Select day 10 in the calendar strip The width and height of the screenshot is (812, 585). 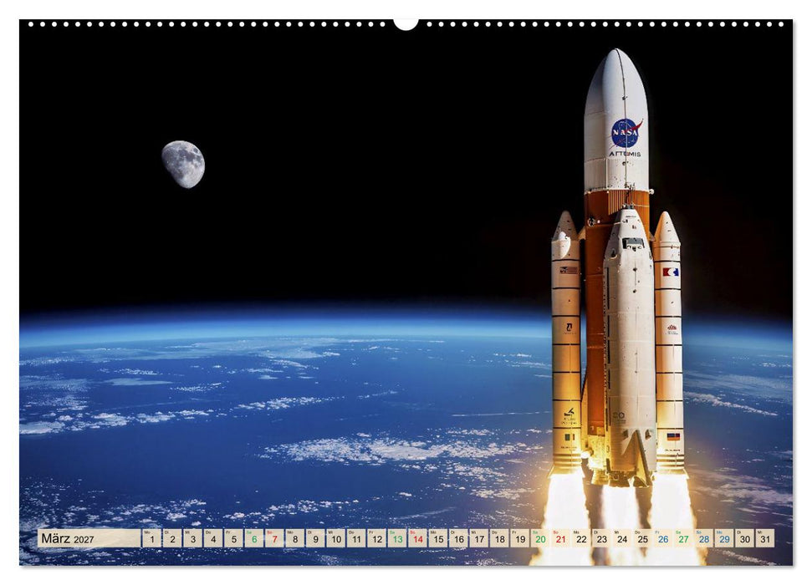click(335, 538)
